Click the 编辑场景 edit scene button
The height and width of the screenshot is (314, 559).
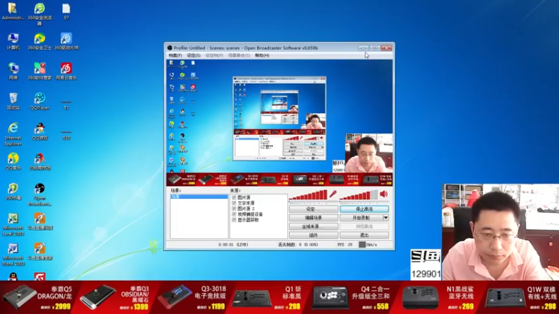click(314, 218)
